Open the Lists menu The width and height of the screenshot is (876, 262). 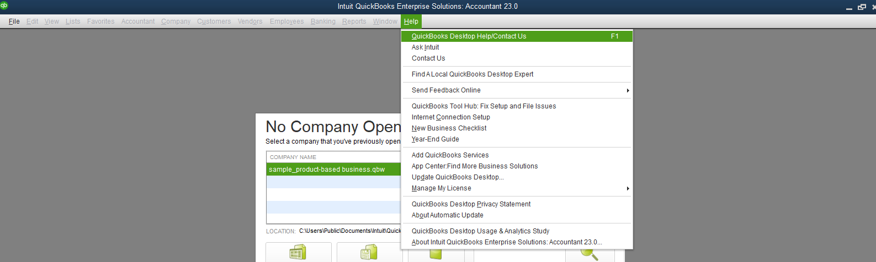pos(73,21)
